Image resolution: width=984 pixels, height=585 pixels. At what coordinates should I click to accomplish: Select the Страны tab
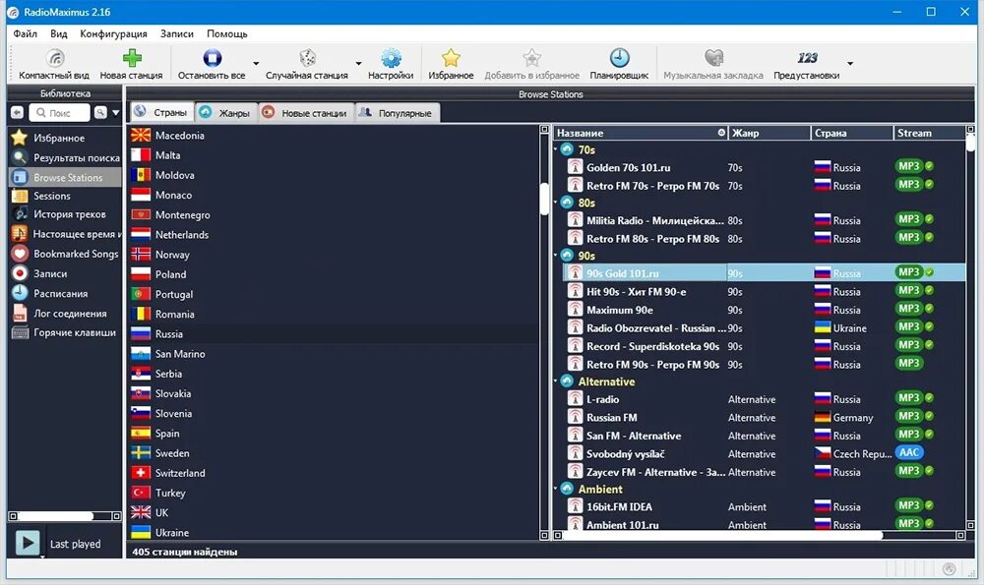[x=162, y=112]
